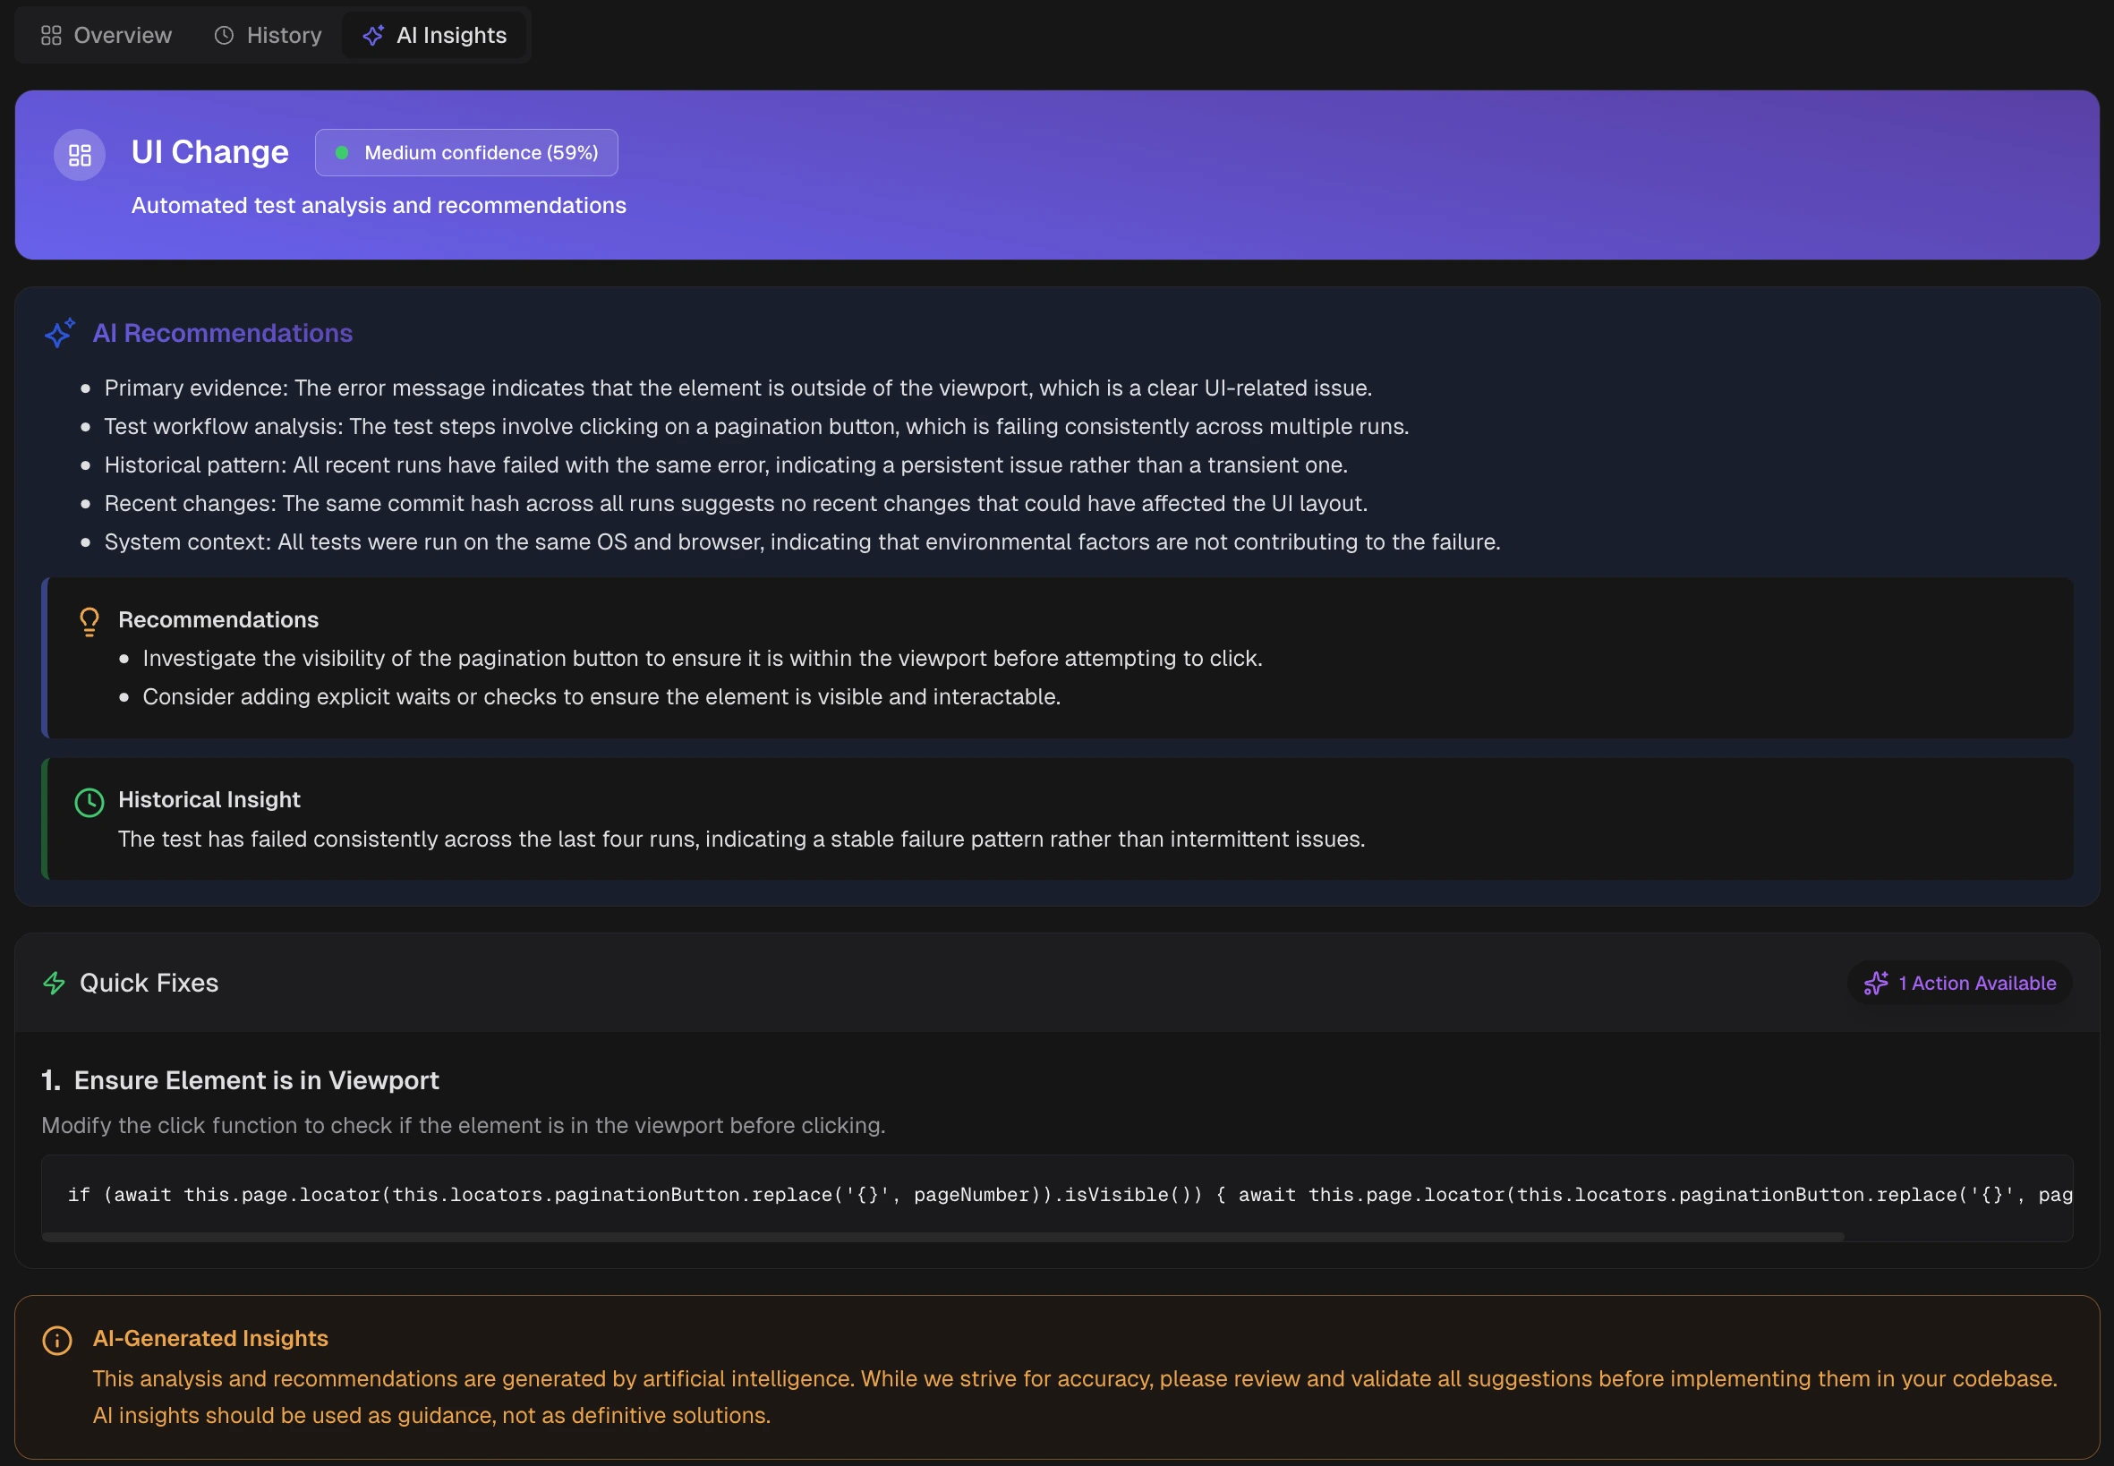Click the clock icon beside Historical Insight
The image size is (2114, 1466).
point(90,802)
